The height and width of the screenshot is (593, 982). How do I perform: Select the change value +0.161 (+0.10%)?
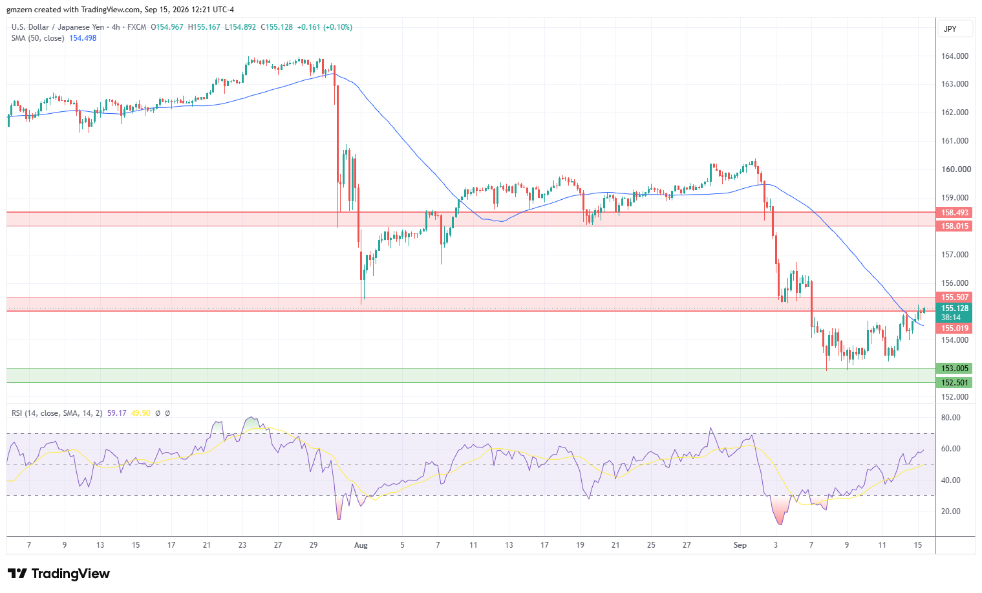coord(325,27)
